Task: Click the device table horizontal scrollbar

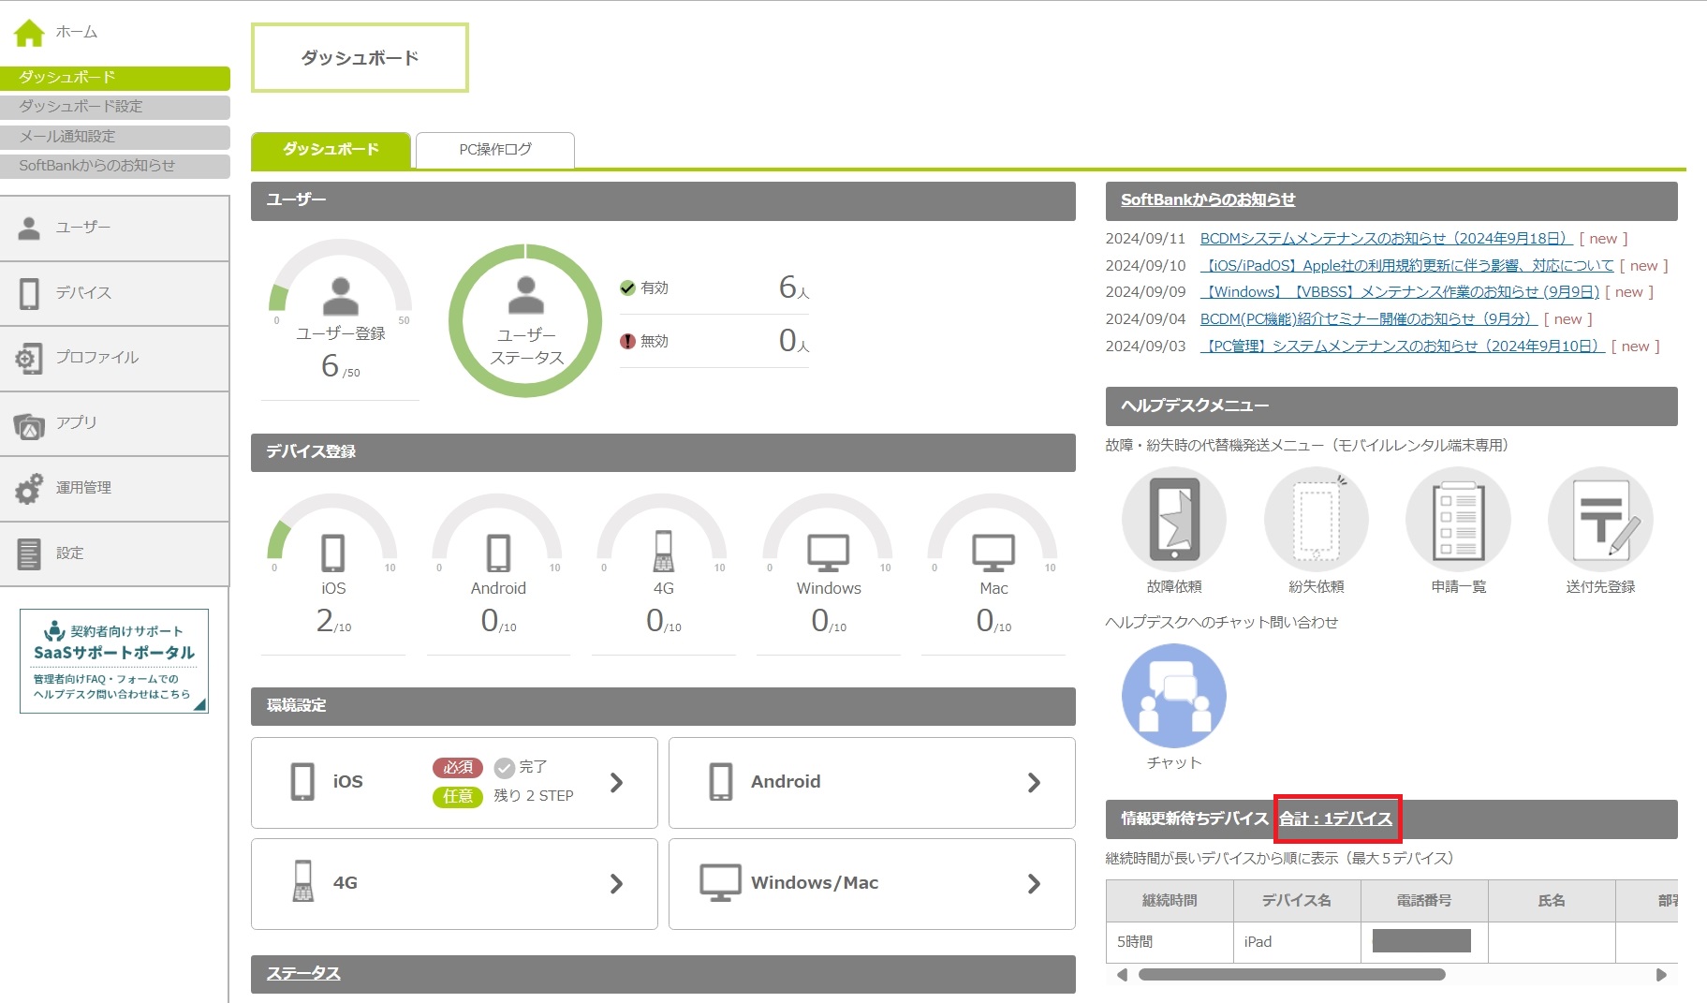Action: [1291, 975]
